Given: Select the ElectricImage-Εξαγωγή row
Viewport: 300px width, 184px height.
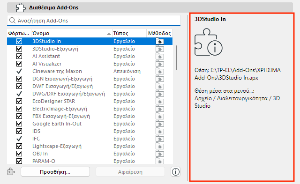Looking at the screenshot, I should pyautogui.click(x=90, y=109).
